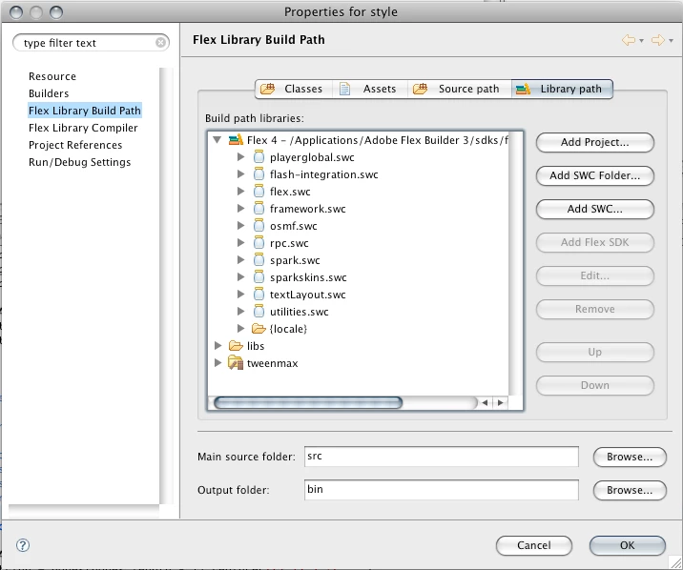
Task: Browse for the main source folder
Action: 630,457
